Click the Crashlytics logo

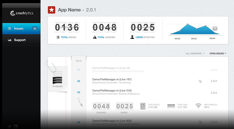pyautogui.click(x=22, y=13)
